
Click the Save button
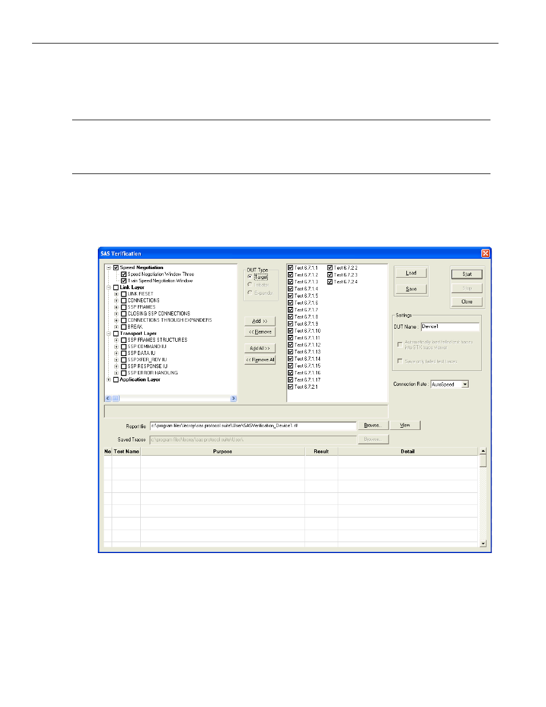point(411,289)
